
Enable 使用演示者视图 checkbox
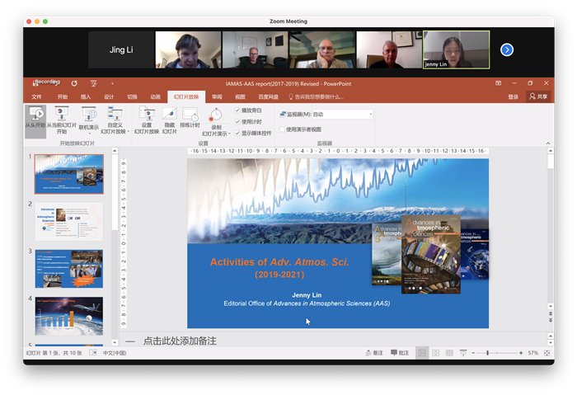(x=282, y=129)
